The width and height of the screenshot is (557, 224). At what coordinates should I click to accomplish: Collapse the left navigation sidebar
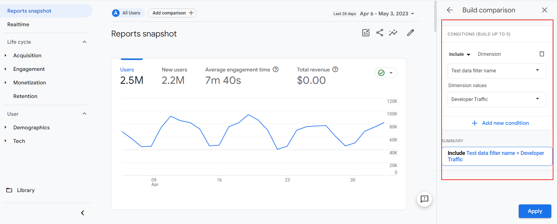coord(83,213)
